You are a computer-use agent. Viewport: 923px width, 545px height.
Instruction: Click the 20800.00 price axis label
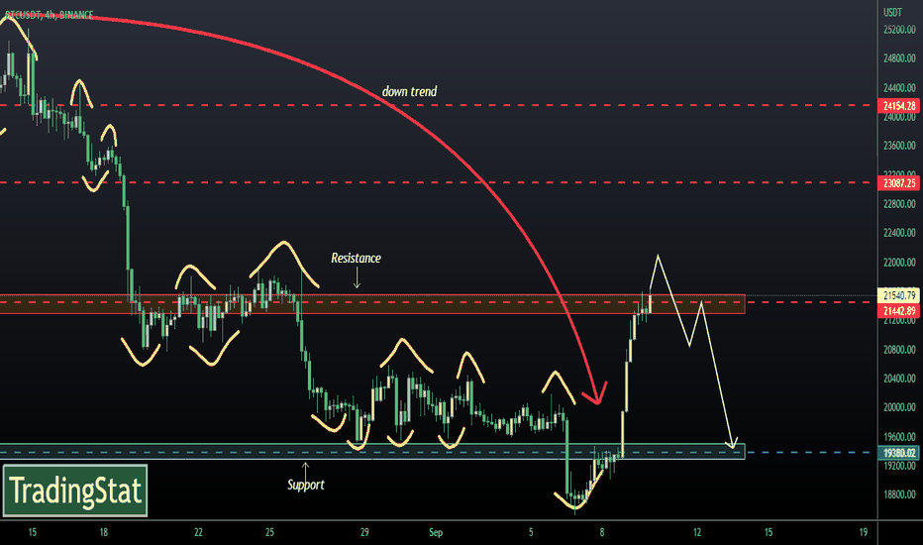(x=899, y=350)
